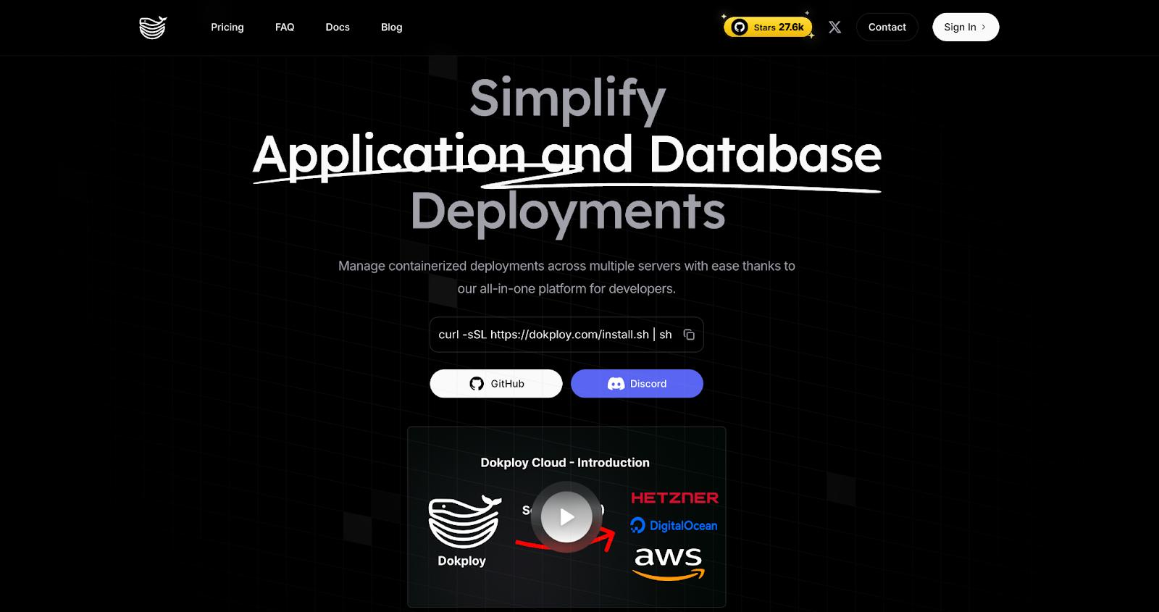The image size is (1159, 612).
Task: Copy the curl install command
Action: [x=690, y=335]
